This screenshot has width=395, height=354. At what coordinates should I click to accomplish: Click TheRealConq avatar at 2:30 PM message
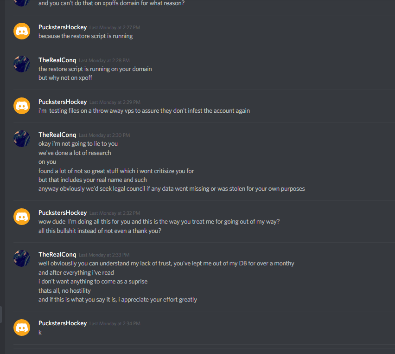point(22,138)
